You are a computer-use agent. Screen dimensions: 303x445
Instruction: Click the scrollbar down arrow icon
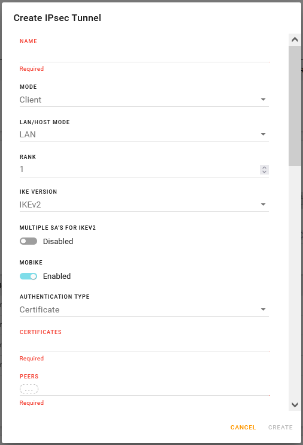[x=295, y=405]
